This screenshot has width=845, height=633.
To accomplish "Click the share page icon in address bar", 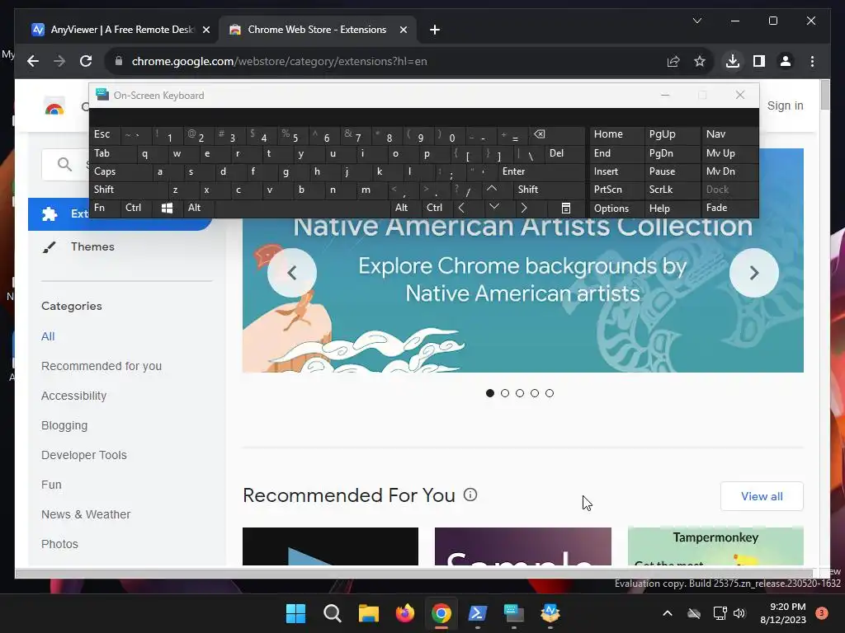I will click(x=673, y=61).
